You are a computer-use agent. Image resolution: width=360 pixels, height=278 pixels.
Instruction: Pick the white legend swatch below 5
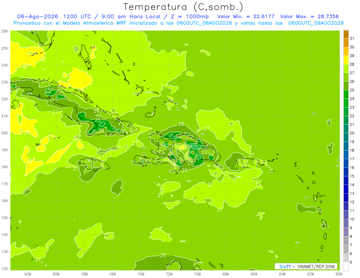coord(346,266)
